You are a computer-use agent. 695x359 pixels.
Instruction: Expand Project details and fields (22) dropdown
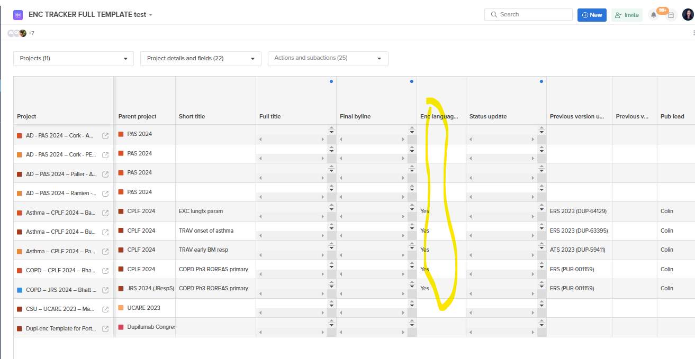tap(201, 59)
